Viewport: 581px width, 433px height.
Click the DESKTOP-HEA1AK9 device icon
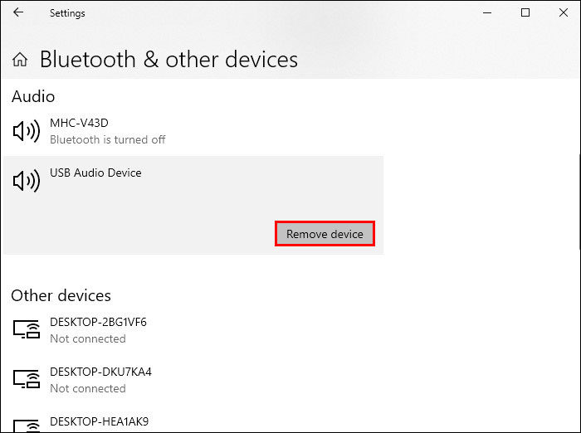[27, 425]
